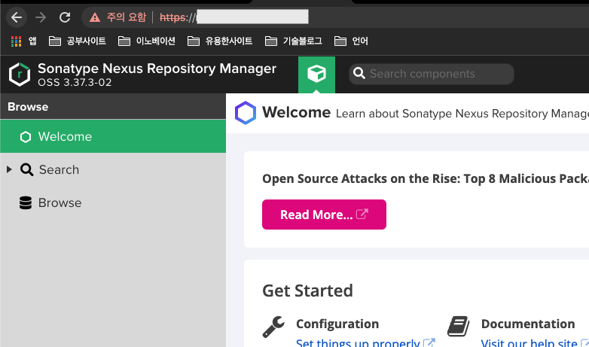The height and width of the screenshot is (347, 589).
Task: Open the 공부사이트 bookmark folder
Action: coord(78,41)
